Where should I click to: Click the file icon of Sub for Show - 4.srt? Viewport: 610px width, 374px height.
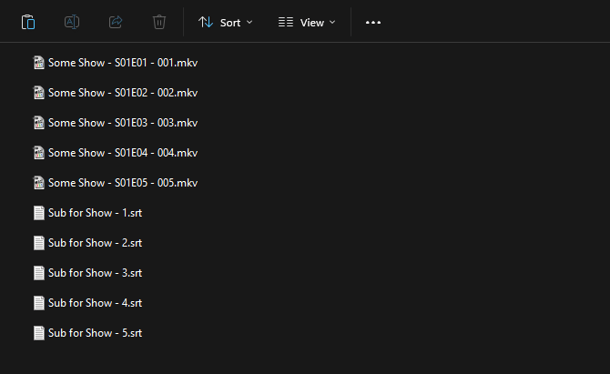[38, 303]
